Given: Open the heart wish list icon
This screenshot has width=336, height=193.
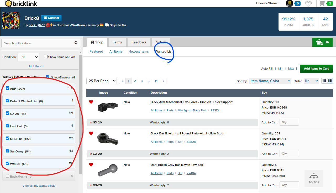Looking at the screenshot, I should point(308,4).
